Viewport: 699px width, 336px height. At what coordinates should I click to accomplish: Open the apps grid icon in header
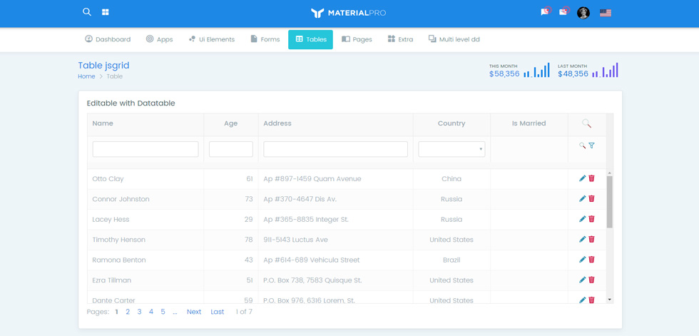click(x=106, y=12)
